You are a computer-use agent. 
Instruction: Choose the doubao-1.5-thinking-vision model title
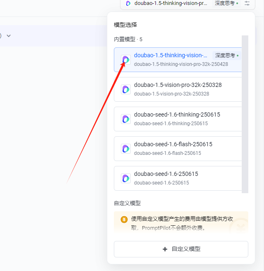tap(170, 55)
